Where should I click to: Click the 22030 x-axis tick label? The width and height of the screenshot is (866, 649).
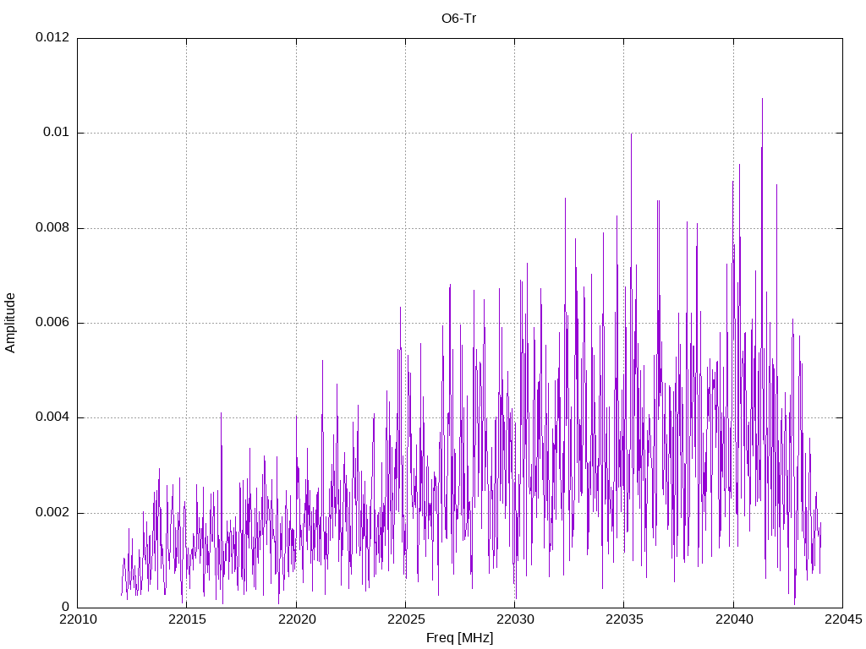coord(515,619)
